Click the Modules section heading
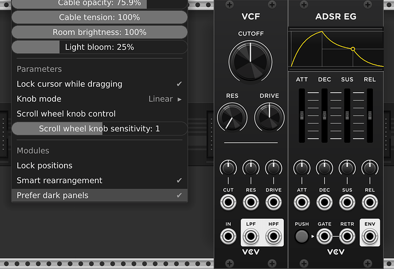The image size is (394, 269). pyautogui.click(x=33, y=151)
